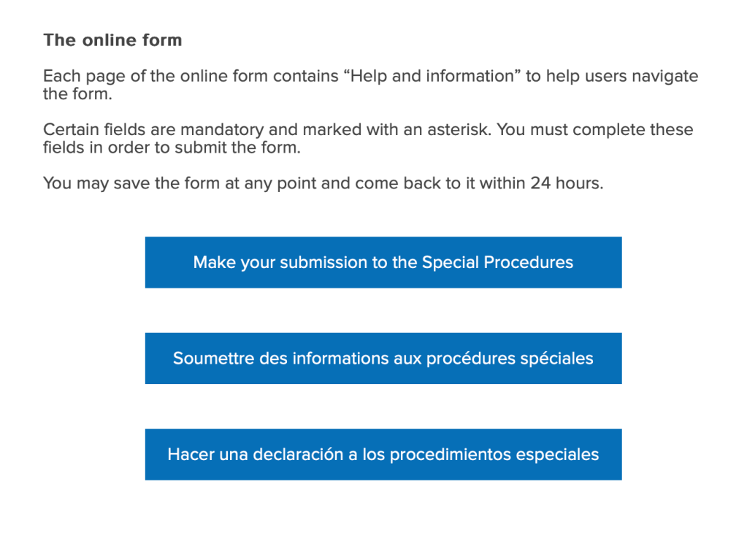Click "Make your submission to the Special Procedures" button
Image resolution: width=747 pixels, height=536 pixels.
[383, 262]
